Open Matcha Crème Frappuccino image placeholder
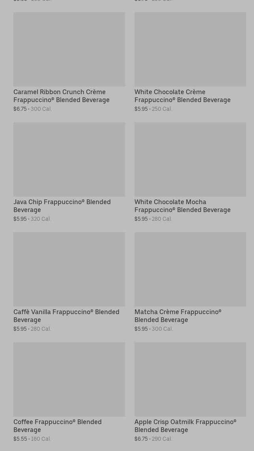Viewport: 254px width, 451px height. [190, 269]
